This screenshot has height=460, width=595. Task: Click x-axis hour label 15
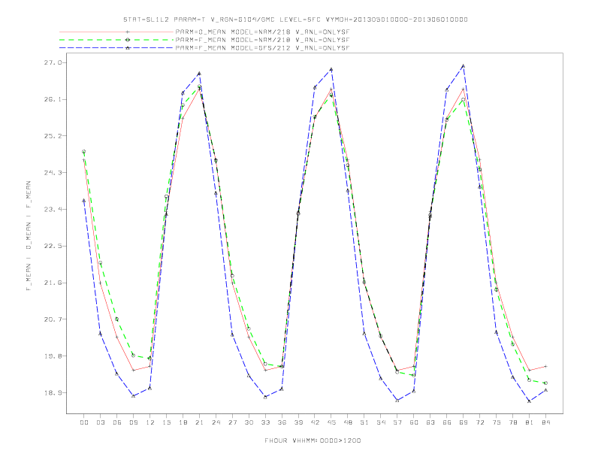point(166,422)
